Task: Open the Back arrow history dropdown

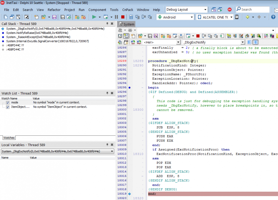Action: point(253,17)
